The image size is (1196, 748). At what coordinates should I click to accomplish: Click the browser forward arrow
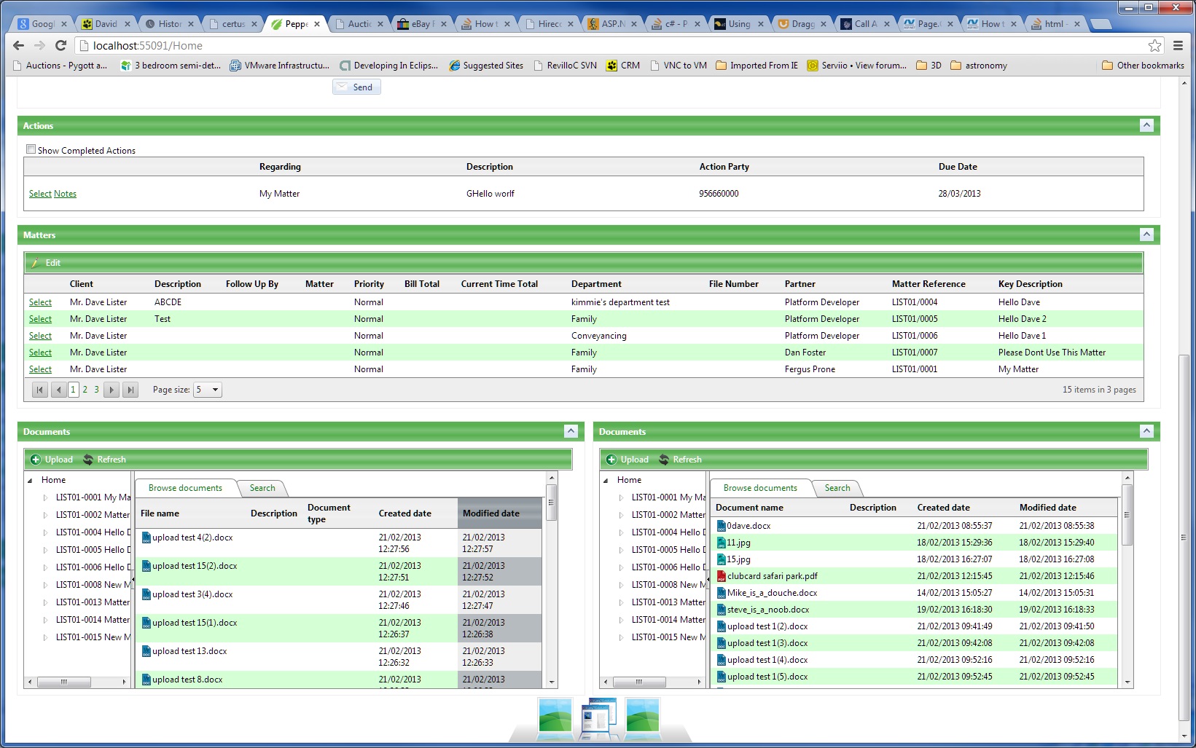coord(40,46)
